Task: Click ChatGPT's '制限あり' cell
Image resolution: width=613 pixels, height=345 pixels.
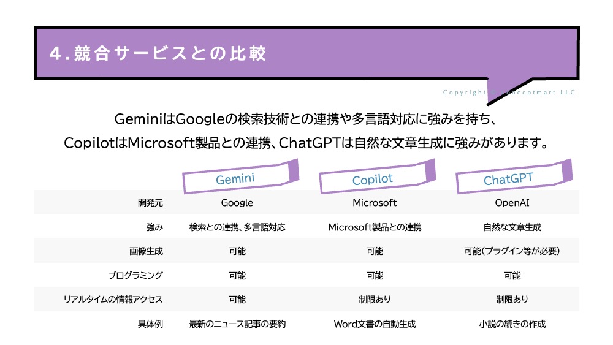Action: click(512, 300)
